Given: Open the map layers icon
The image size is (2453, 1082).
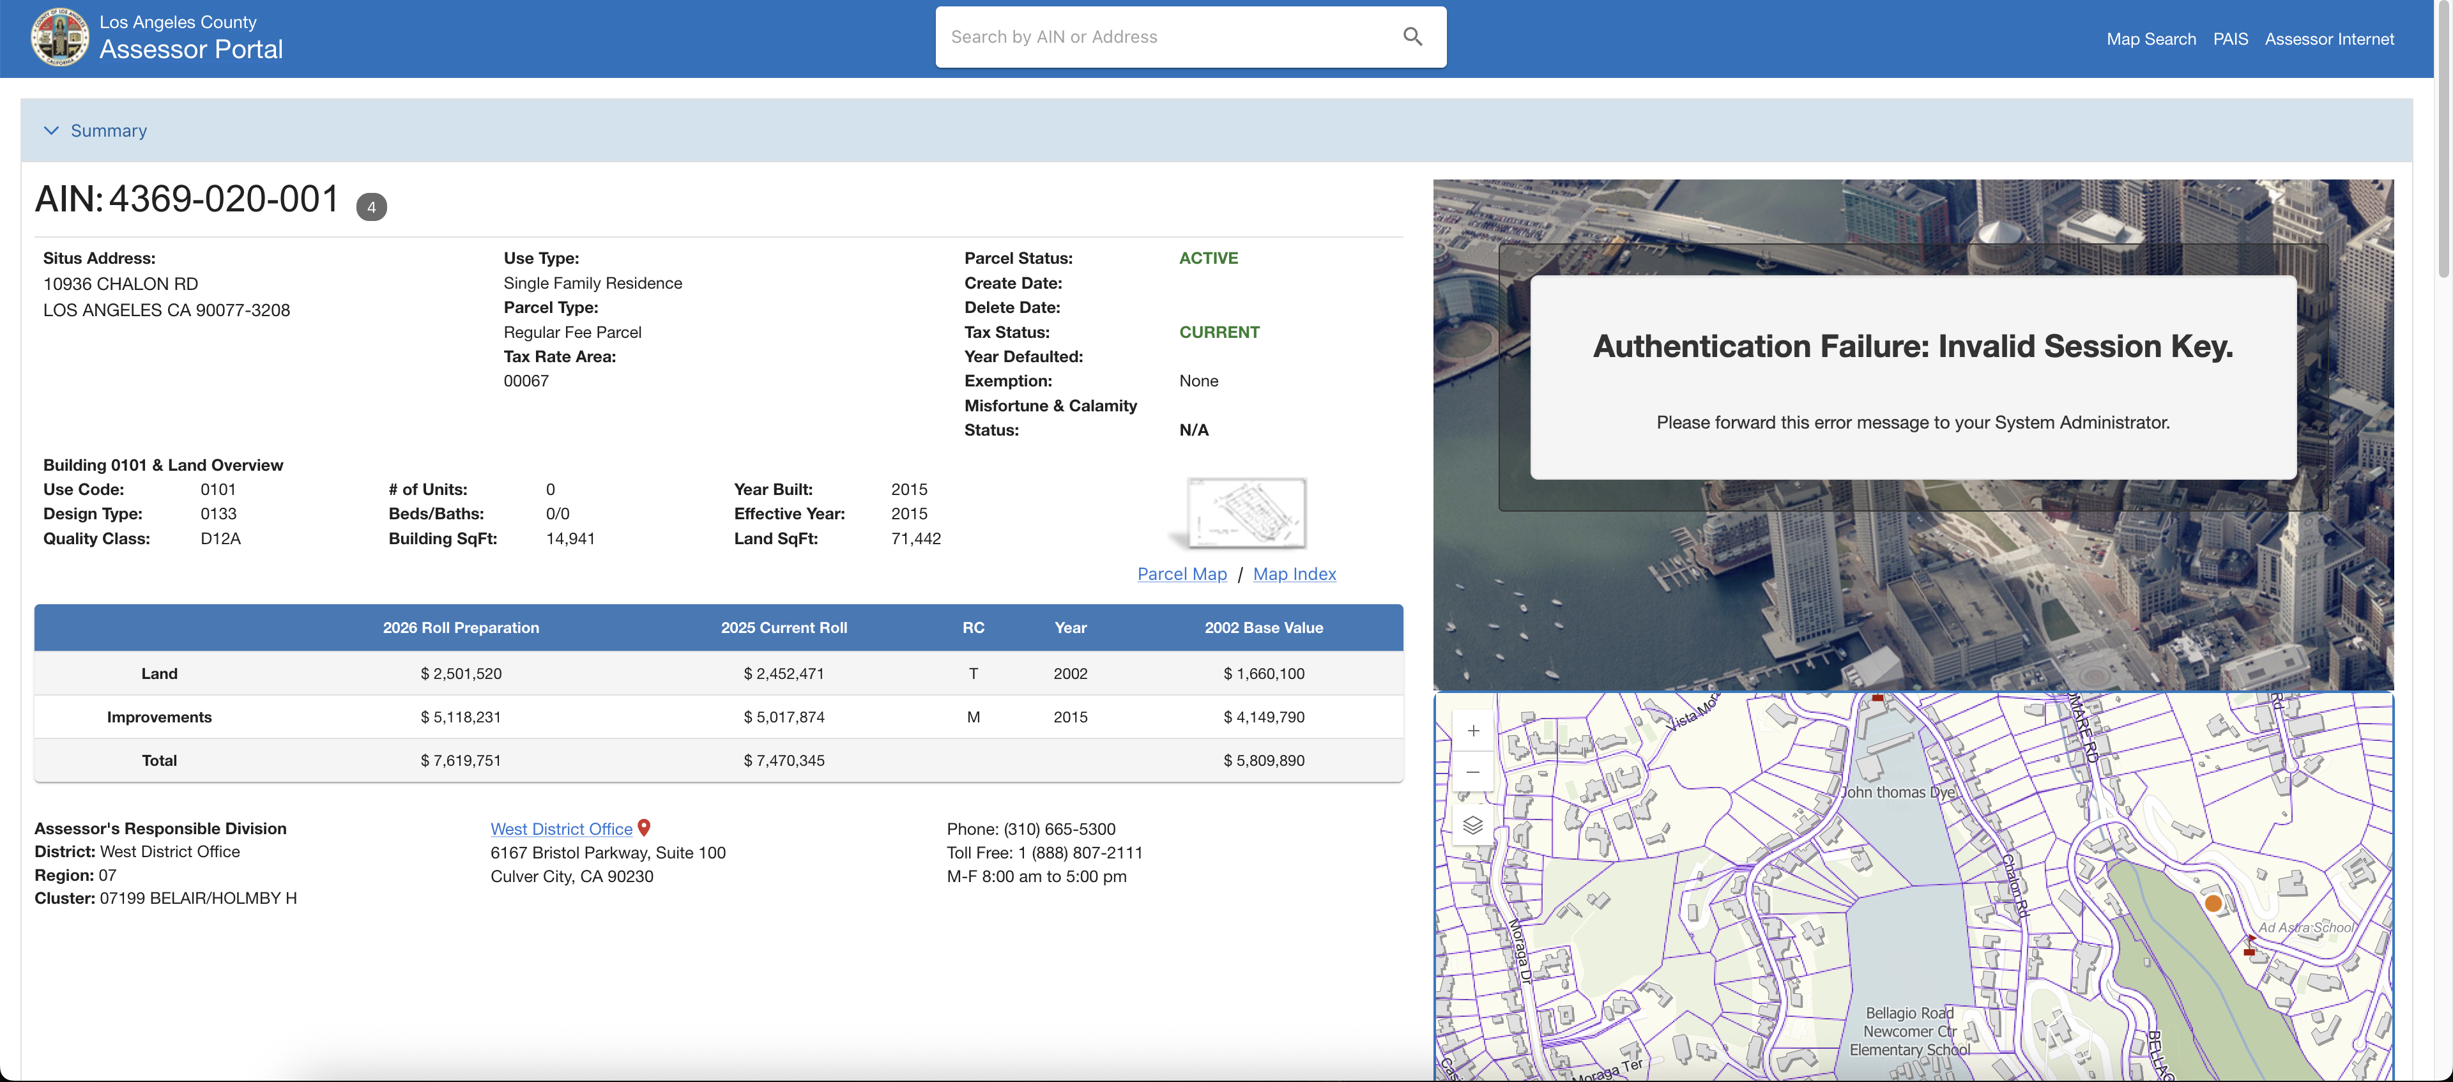Looking at the screenshot, I should [1472, 825].
